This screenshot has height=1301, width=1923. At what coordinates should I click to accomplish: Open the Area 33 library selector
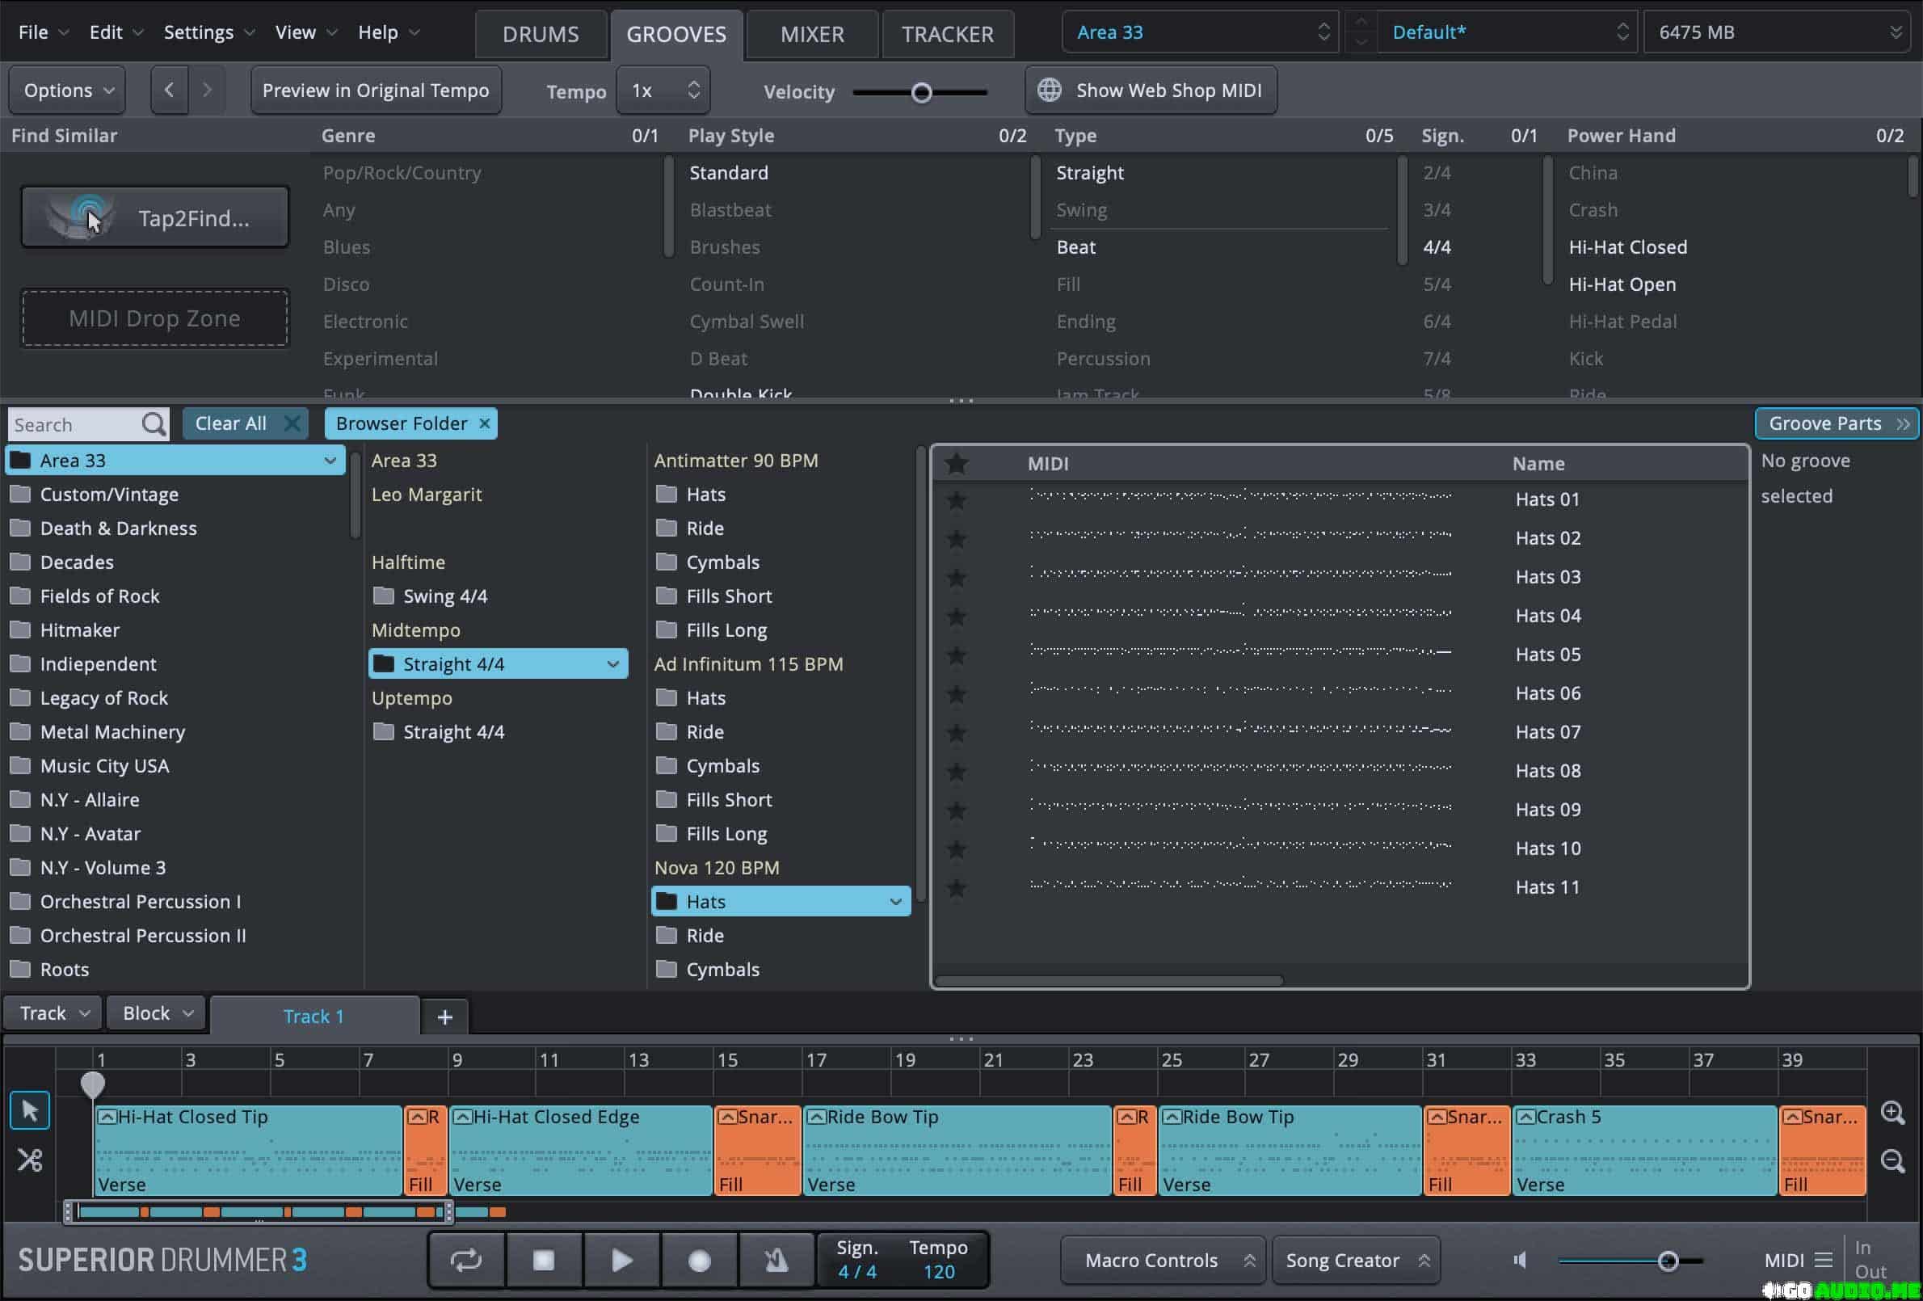click(x=1200, y=32)
